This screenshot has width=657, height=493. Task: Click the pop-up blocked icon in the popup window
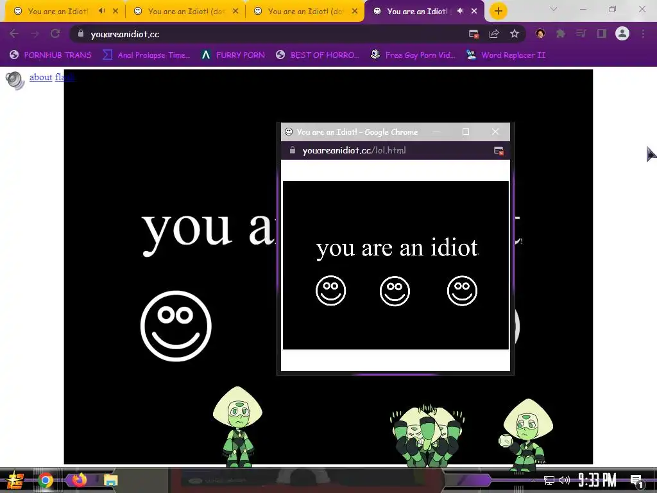click(x=499, y=151)
